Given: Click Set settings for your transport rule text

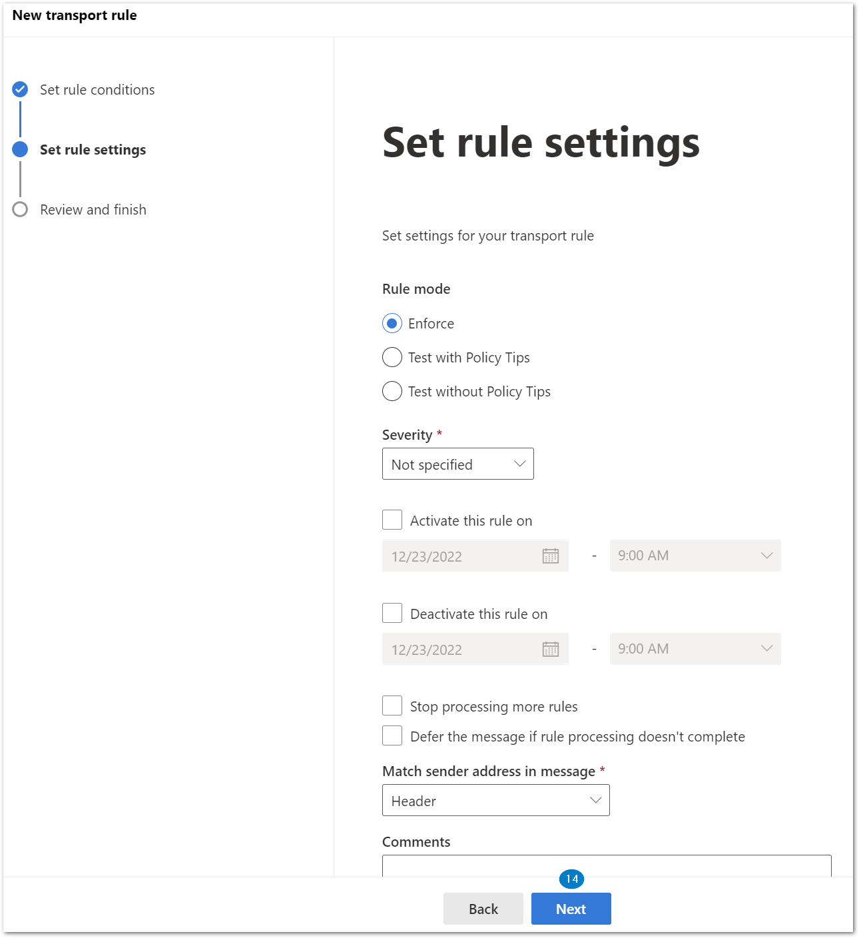Looking at the screenshot, I should click(x=488, y=236).
